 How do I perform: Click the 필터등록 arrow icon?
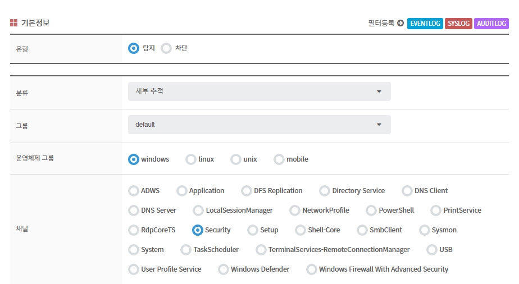click(400, 24)
